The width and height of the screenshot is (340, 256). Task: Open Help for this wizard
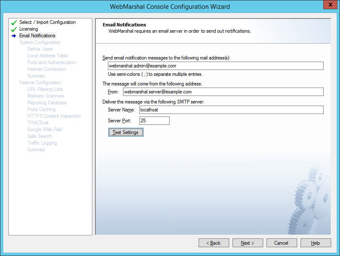tap(316, 243)
